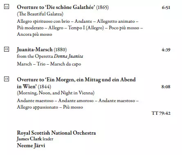The image size is (182, 155).
Task: Click 'Ancora più mosso' tempo marking
Action: 34,34
